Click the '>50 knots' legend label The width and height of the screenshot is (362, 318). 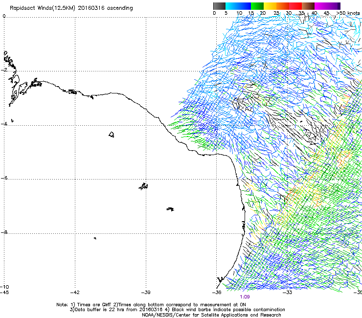[x=348, y=13]
